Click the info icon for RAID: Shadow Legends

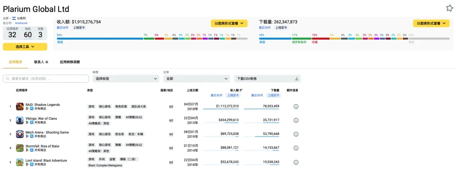[x=296, y=107]
